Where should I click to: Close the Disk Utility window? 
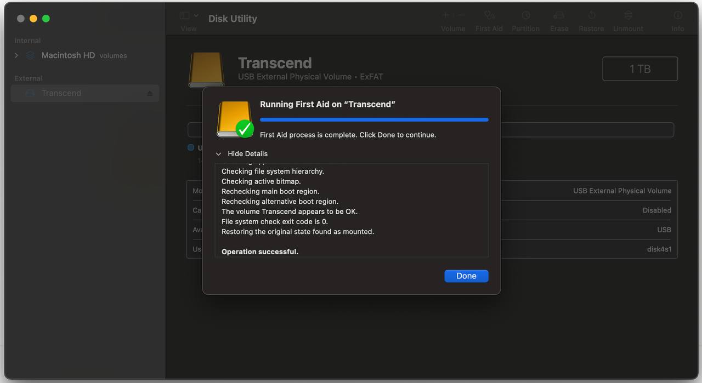click(x=21, y=19)
